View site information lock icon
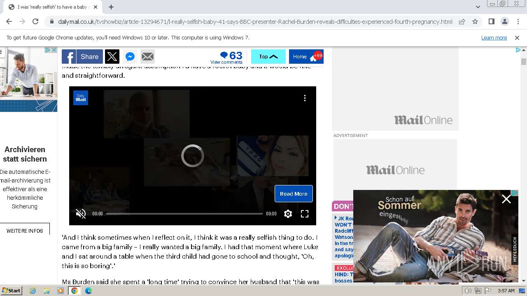527x296 pixels. point(51,22)
